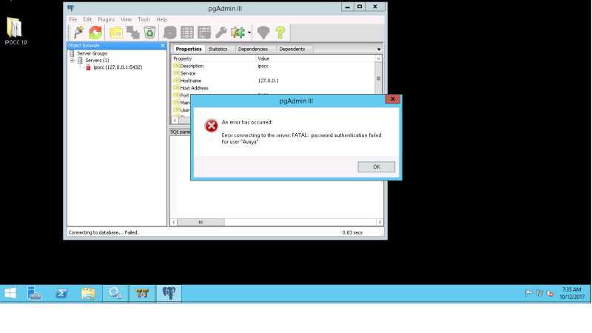Open the Edit menu
Image resolution: width=592 pixels, height=333 pixels.
coord(87,19)
